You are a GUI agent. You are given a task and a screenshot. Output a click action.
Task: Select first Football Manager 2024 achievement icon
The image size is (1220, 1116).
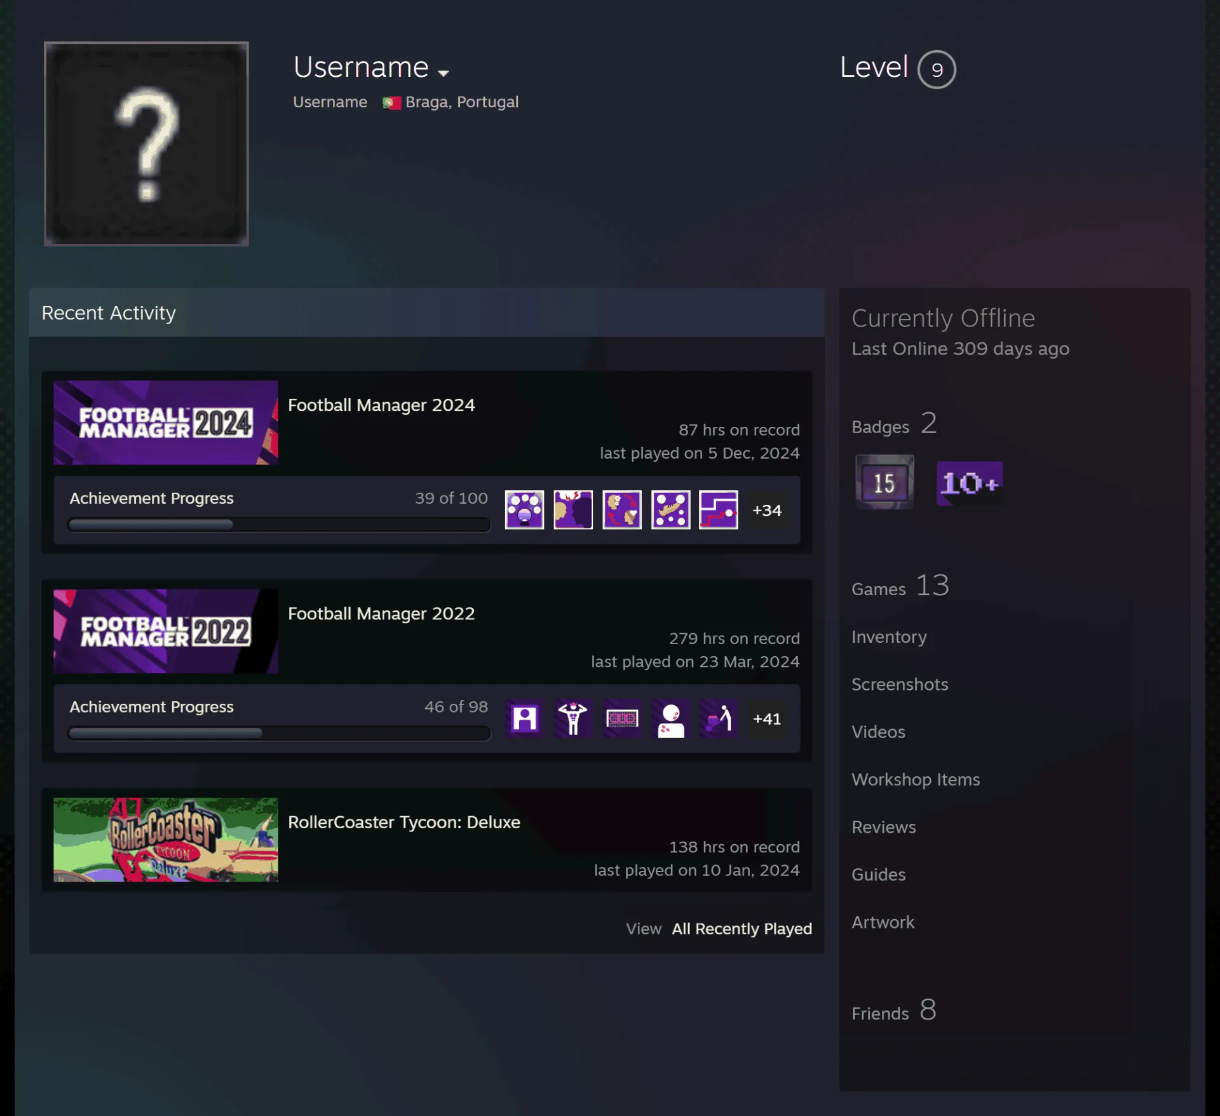click(524, 509)
